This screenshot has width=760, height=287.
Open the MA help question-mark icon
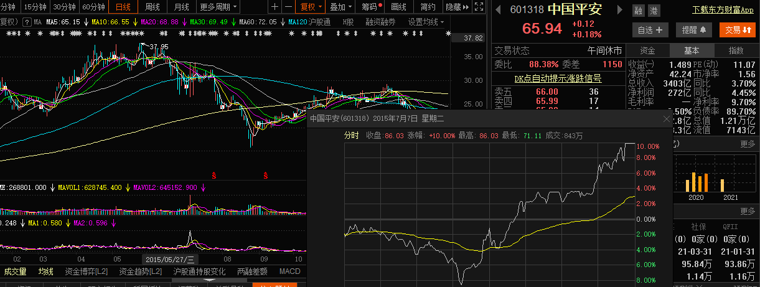pos(27,22)
